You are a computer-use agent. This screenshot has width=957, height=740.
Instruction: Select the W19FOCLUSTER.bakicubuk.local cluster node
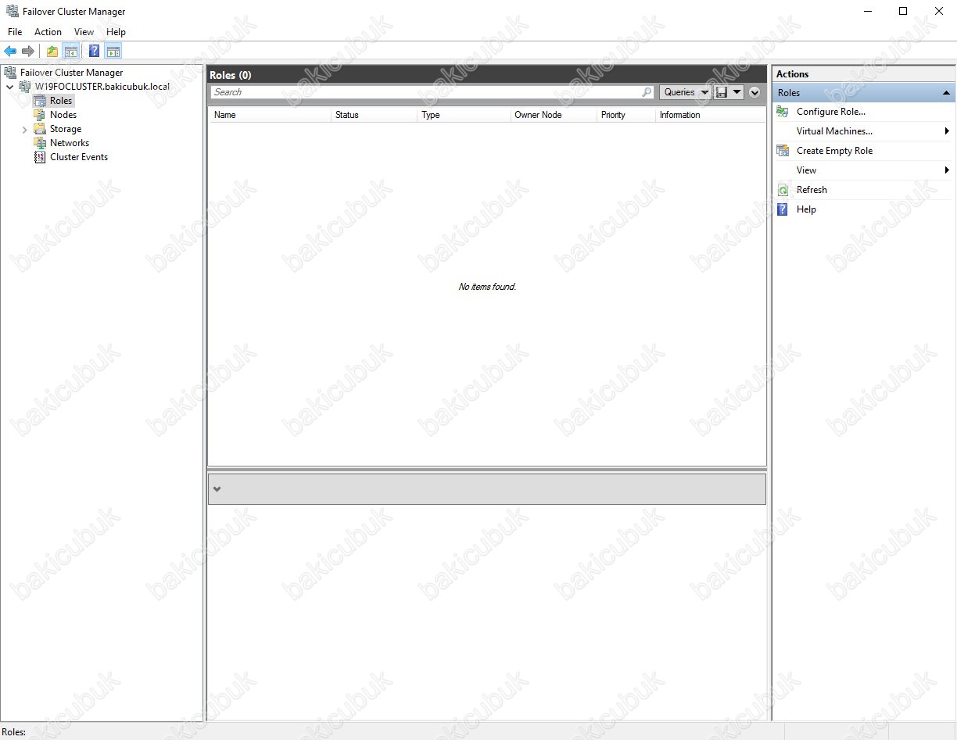(102, 87)
